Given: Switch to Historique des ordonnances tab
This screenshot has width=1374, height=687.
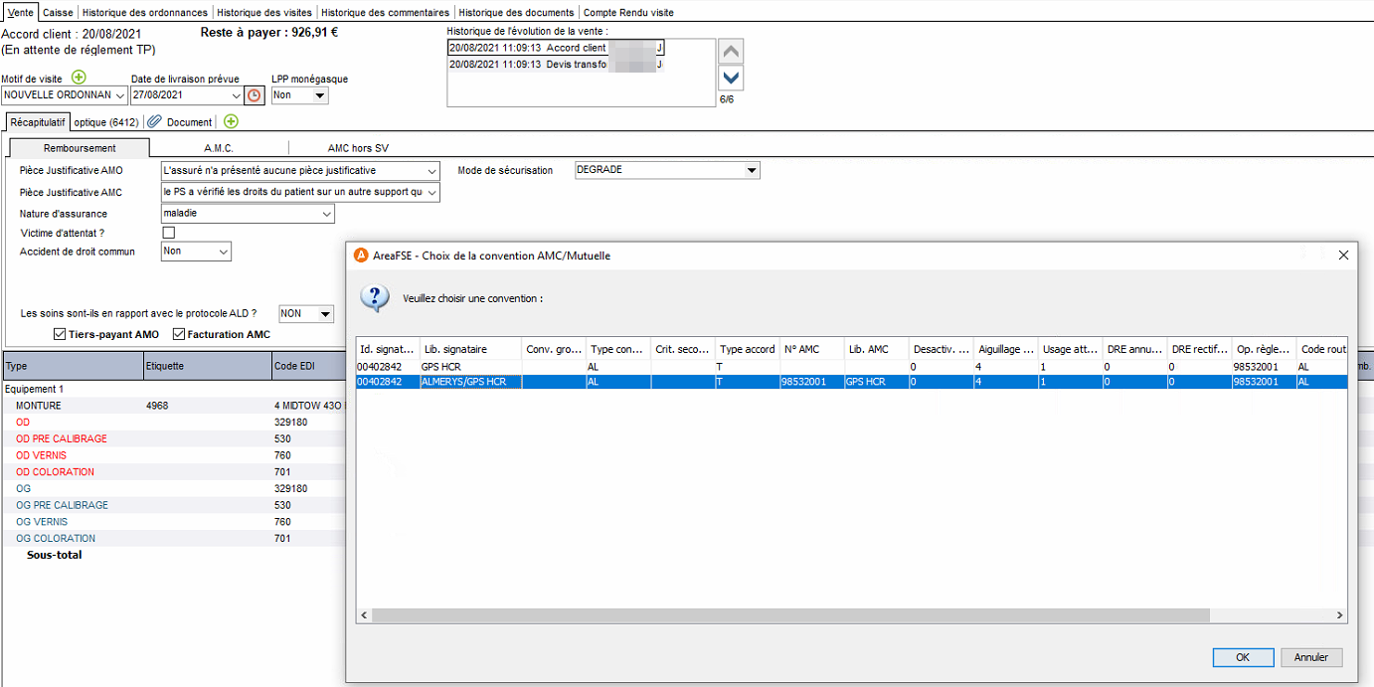Looking at the screenshot, I should point(145,13).
